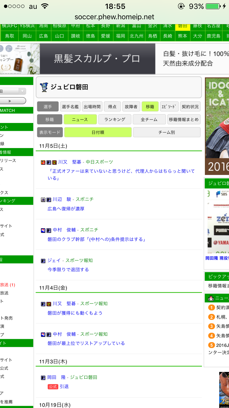Open the 出場時間 tab
Image resolution: width=229 pixels, height=408 pixels.
[x=92, y=107]
